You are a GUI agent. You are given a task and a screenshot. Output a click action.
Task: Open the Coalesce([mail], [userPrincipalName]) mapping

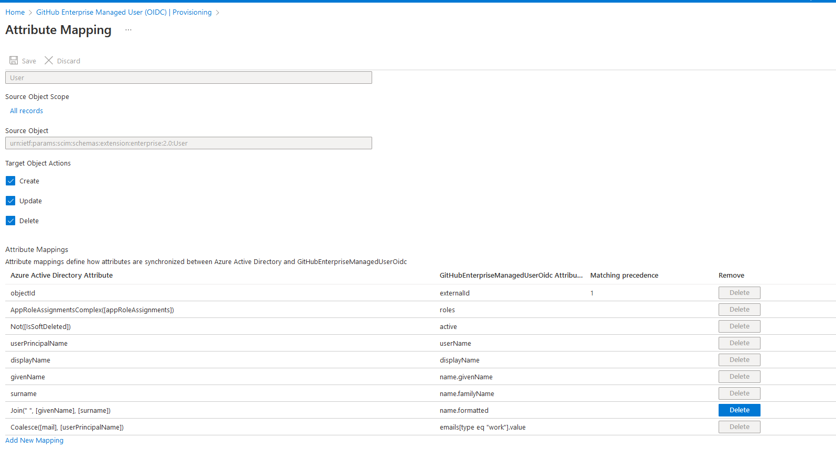click(67, 427)
